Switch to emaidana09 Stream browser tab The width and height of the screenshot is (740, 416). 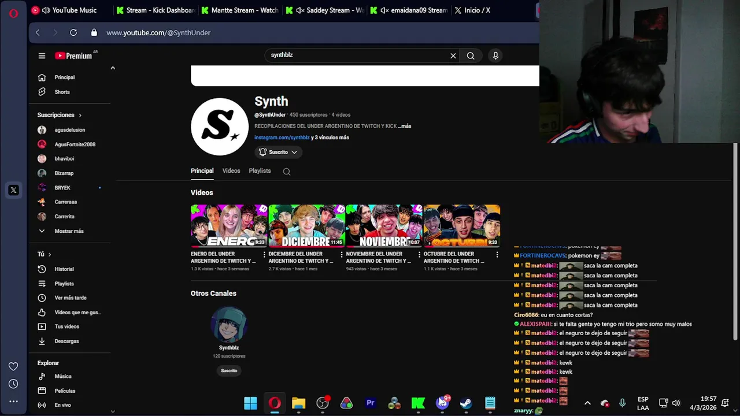point(409,10)
